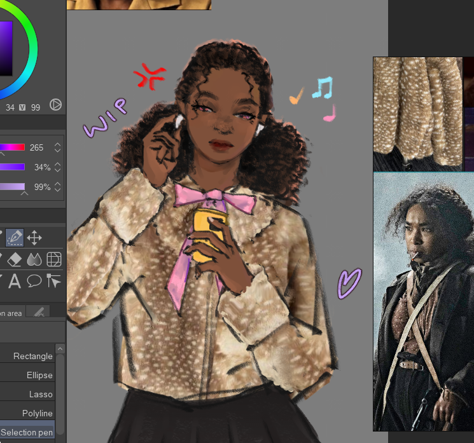Click the brightness value field 99%
Screen dimensions: 474x443
coord(42,187)
